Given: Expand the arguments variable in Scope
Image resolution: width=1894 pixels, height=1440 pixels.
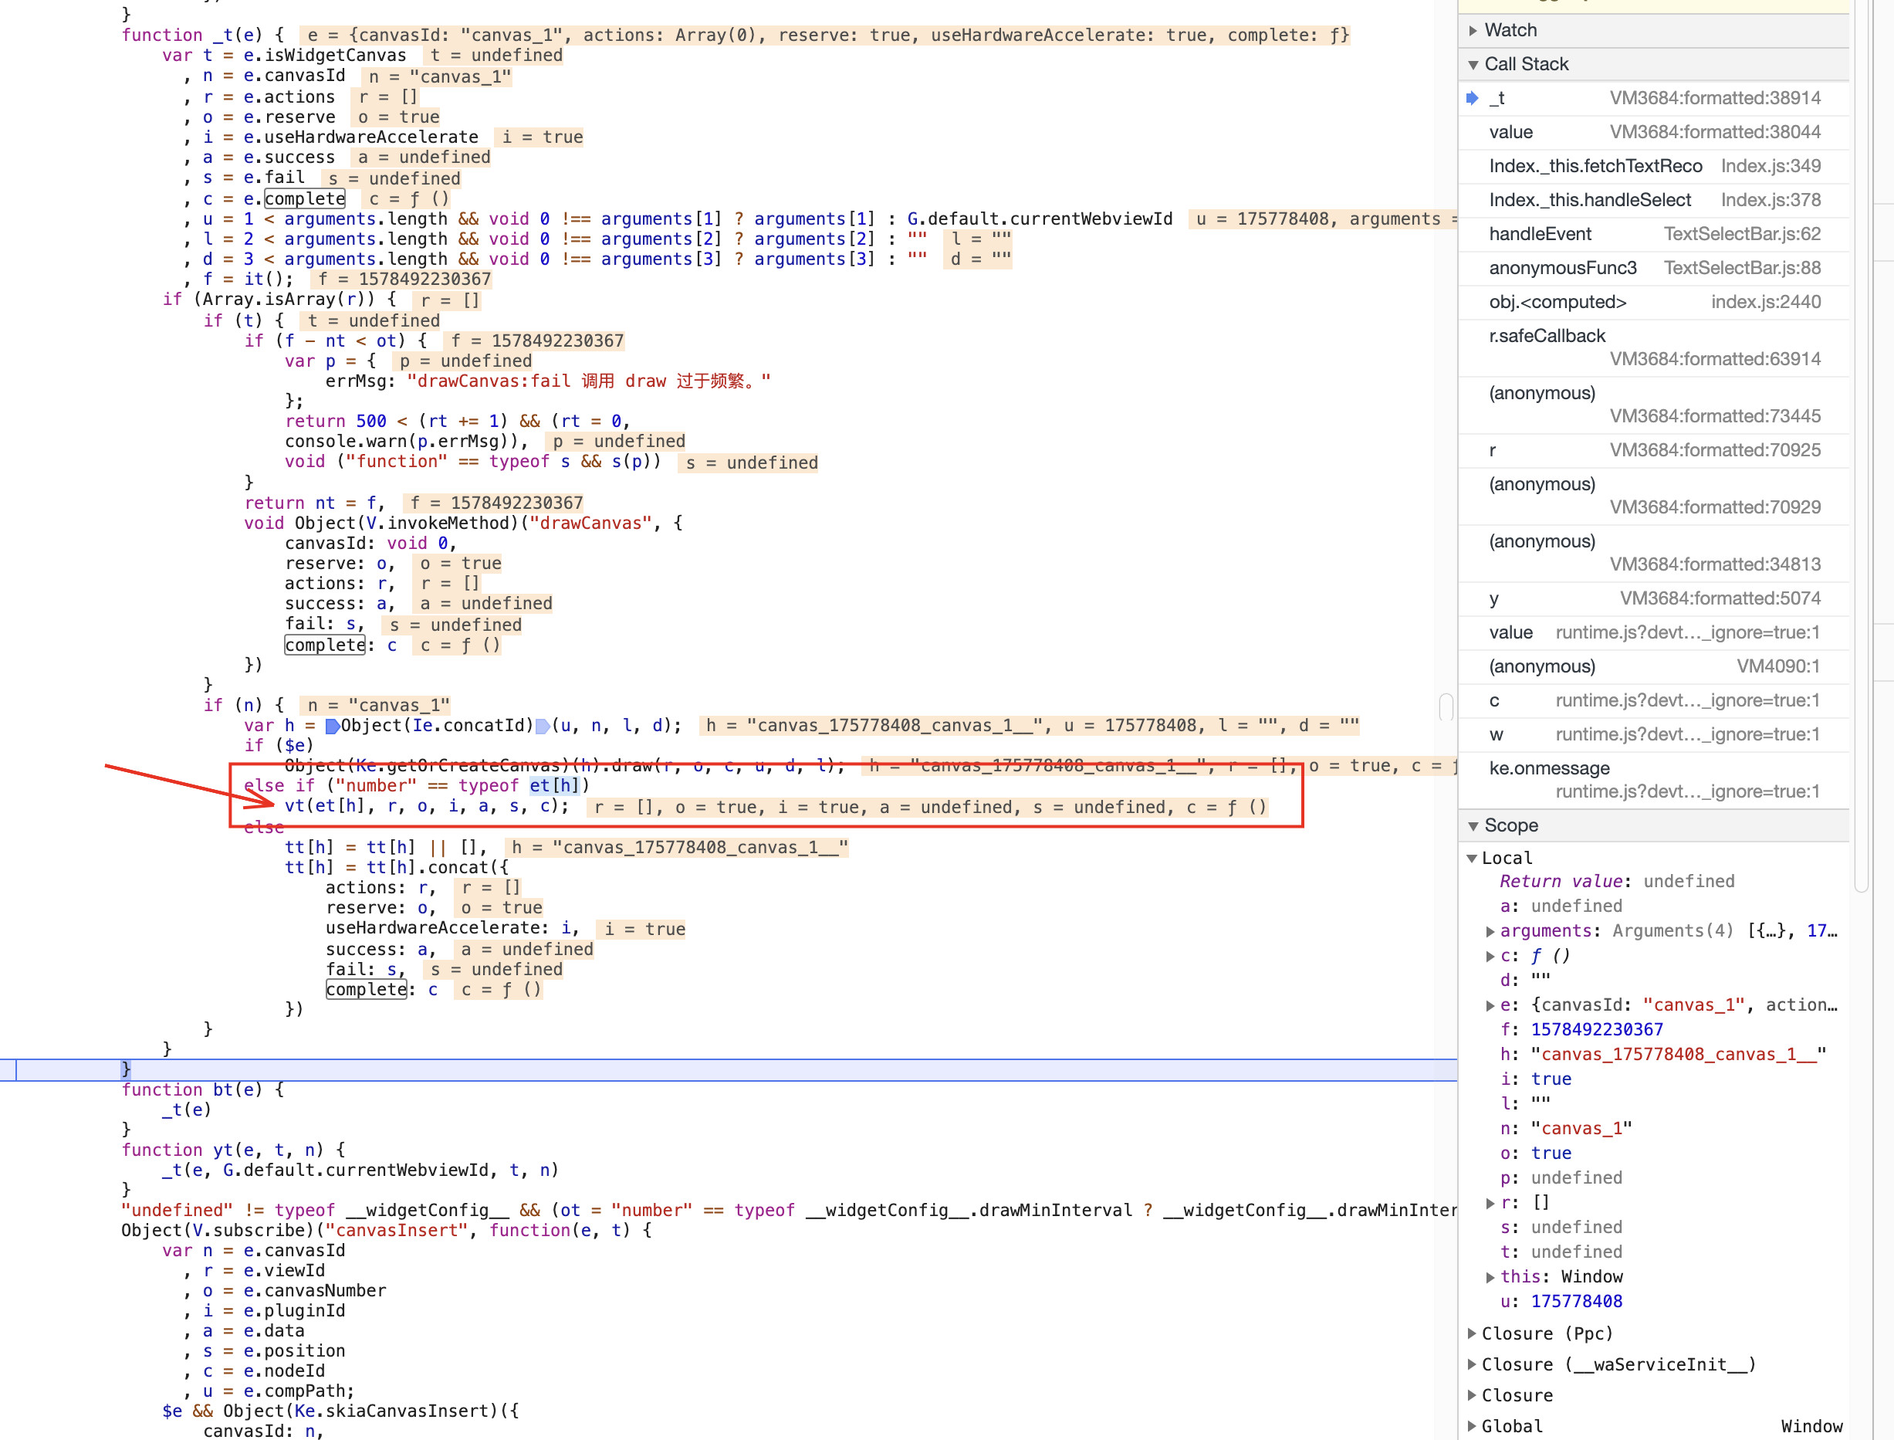Looking at the screenshot, I should (1490, 931).
